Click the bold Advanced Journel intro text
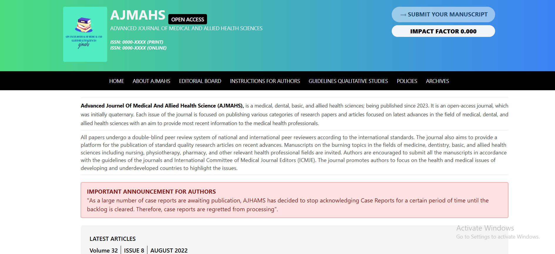The image size is (555, 254). point(162,106)
